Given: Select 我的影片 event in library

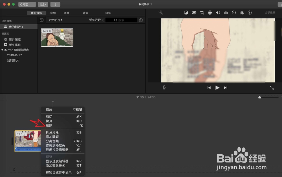Looking at the screenshot, I should (x=13, y=61).
